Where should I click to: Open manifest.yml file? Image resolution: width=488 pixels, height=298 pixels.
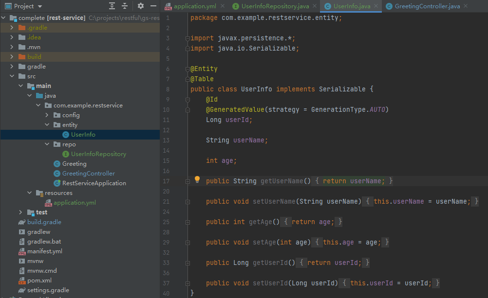pyautogui.click(x=44, y=251)
